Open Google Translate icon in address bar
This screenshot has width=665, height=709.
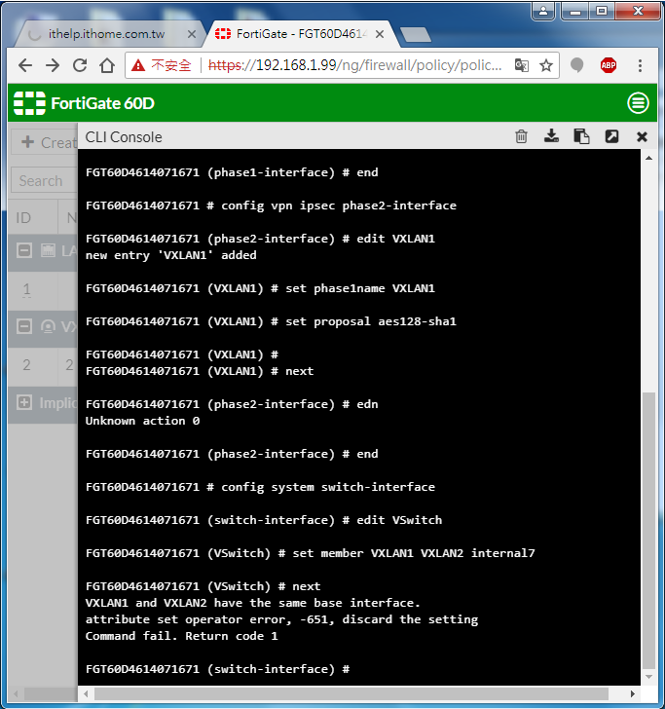pos(522,65)
